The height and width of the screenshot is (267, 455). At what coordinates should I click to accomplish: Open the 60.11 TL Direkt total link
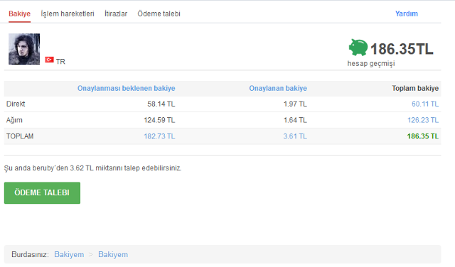tap(425, 104)
